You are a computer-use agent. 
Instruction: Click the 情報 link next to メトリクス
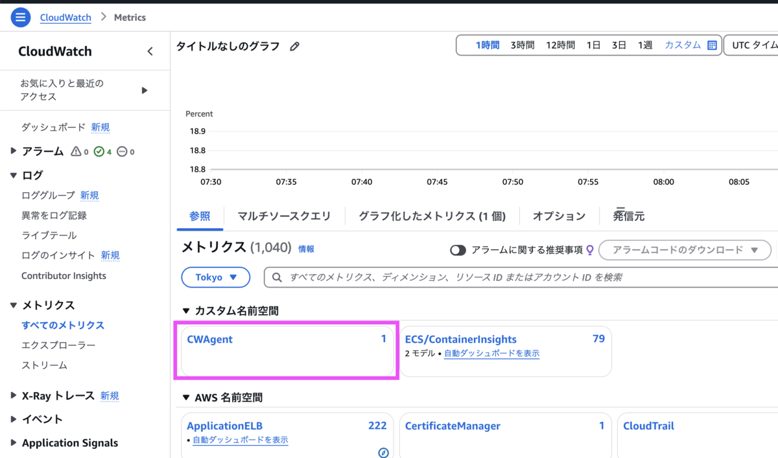tap(306, 249)
